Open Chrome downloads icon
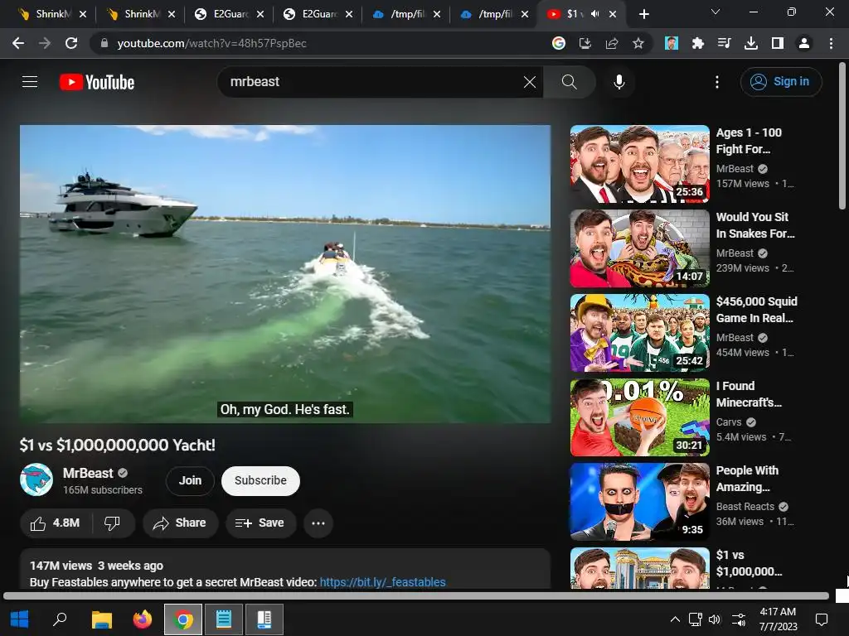The height and width of the screenshot is (636, 849). point(751,43)
